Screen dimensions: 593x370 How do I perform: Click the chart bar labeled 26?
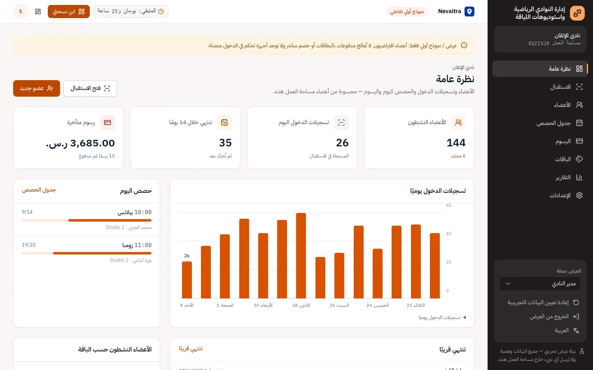(187, 280)
